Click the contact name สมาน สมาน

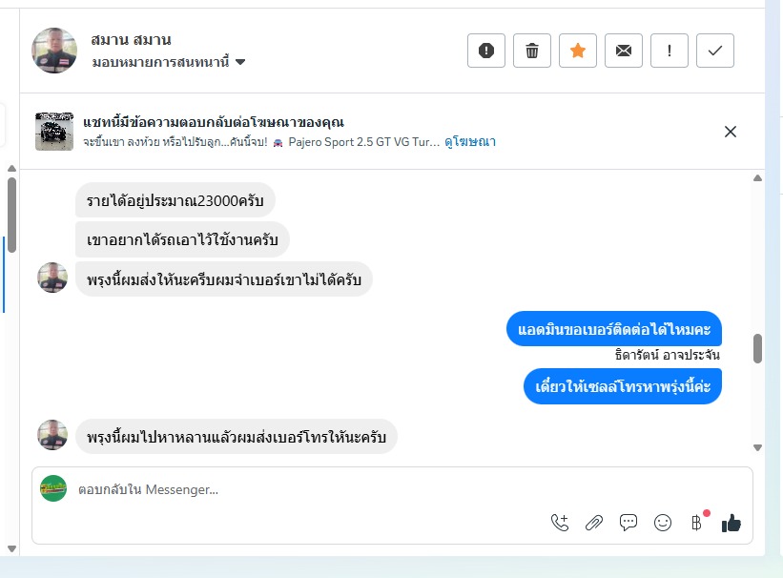click(131, 39)
